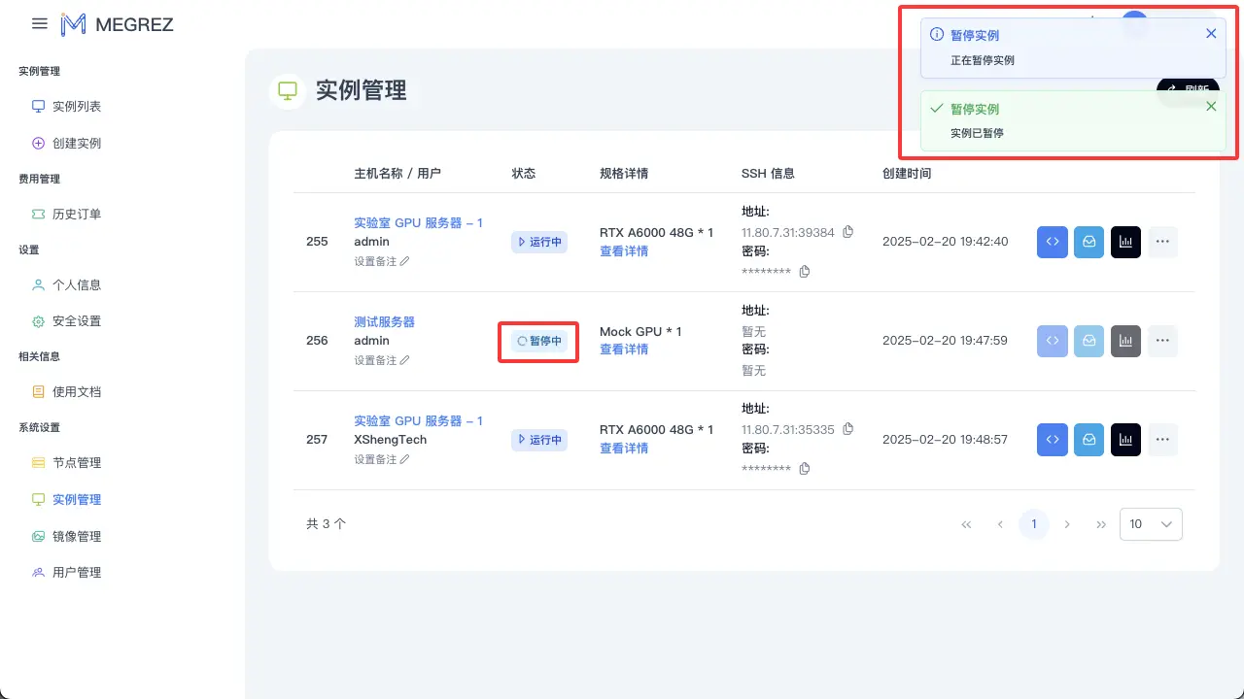Open SSH terminal for instance 255
The image size is (1244, 699).
point(1052,242)
